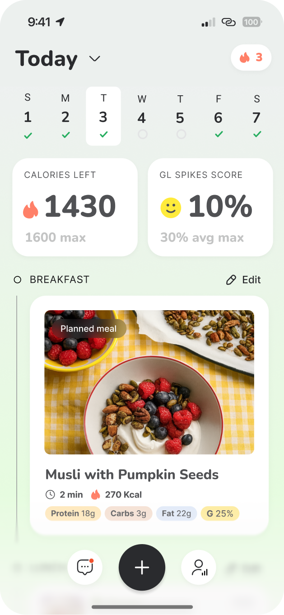The height and width of the screenshot is (615, 284).
Task: Tap the green checkmark under Sunday 1
Action: click(28, 134)
